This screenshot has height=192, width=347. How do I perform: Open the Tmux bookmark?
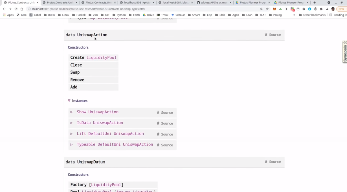(162, 15)
